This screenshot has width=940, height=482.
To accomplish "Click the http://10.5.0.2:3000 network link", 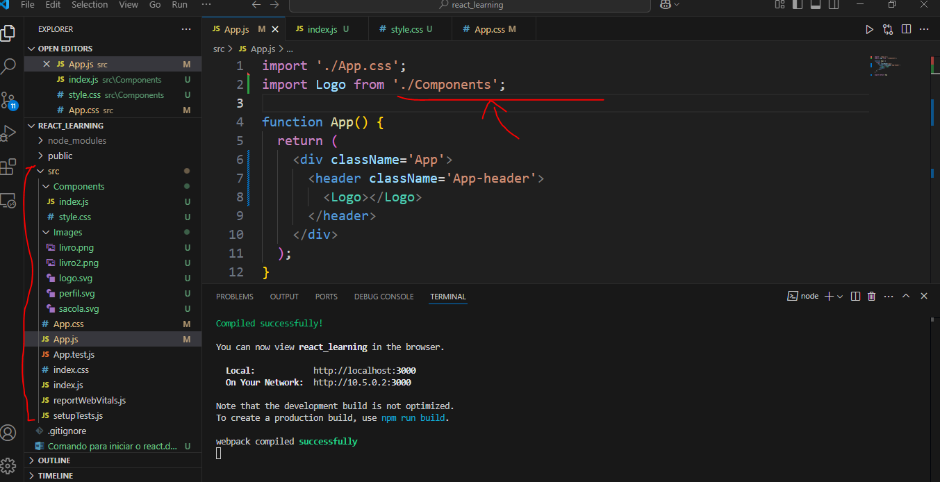I will pos(362,383).
